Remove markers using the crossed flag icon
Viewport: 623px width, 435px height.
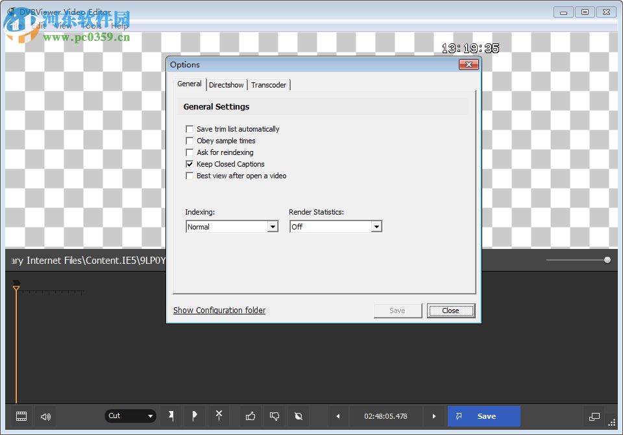pos(219,416)
